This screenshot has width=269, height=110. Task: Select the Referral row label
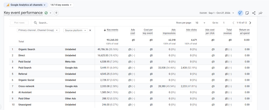pyautogui.click(x=23, y=74)
